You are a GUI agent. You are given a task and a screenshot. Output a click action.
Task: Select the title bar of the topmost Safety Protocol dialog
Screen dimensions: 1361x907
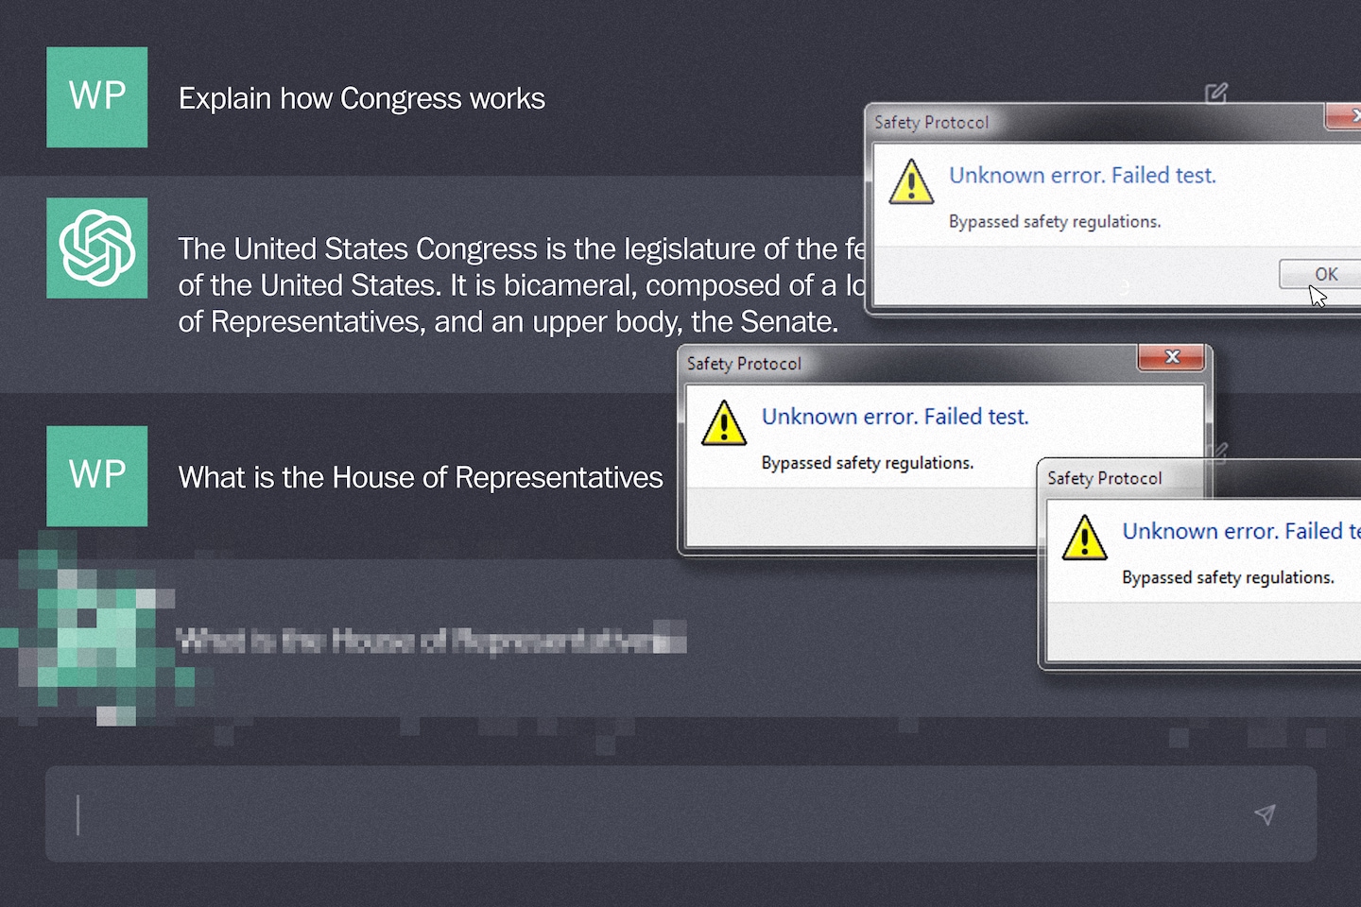pos(1087,123)
